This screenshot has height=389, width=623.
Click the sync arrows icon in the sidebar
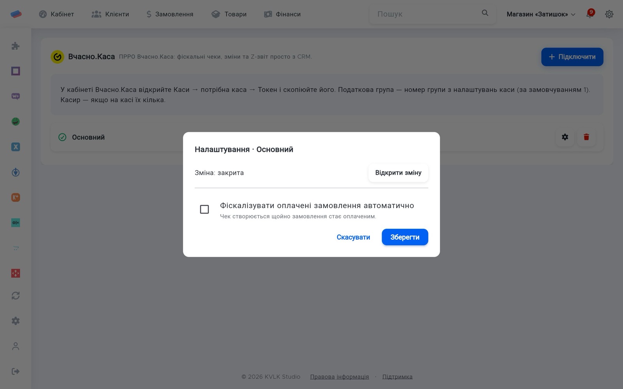point(16,296)
